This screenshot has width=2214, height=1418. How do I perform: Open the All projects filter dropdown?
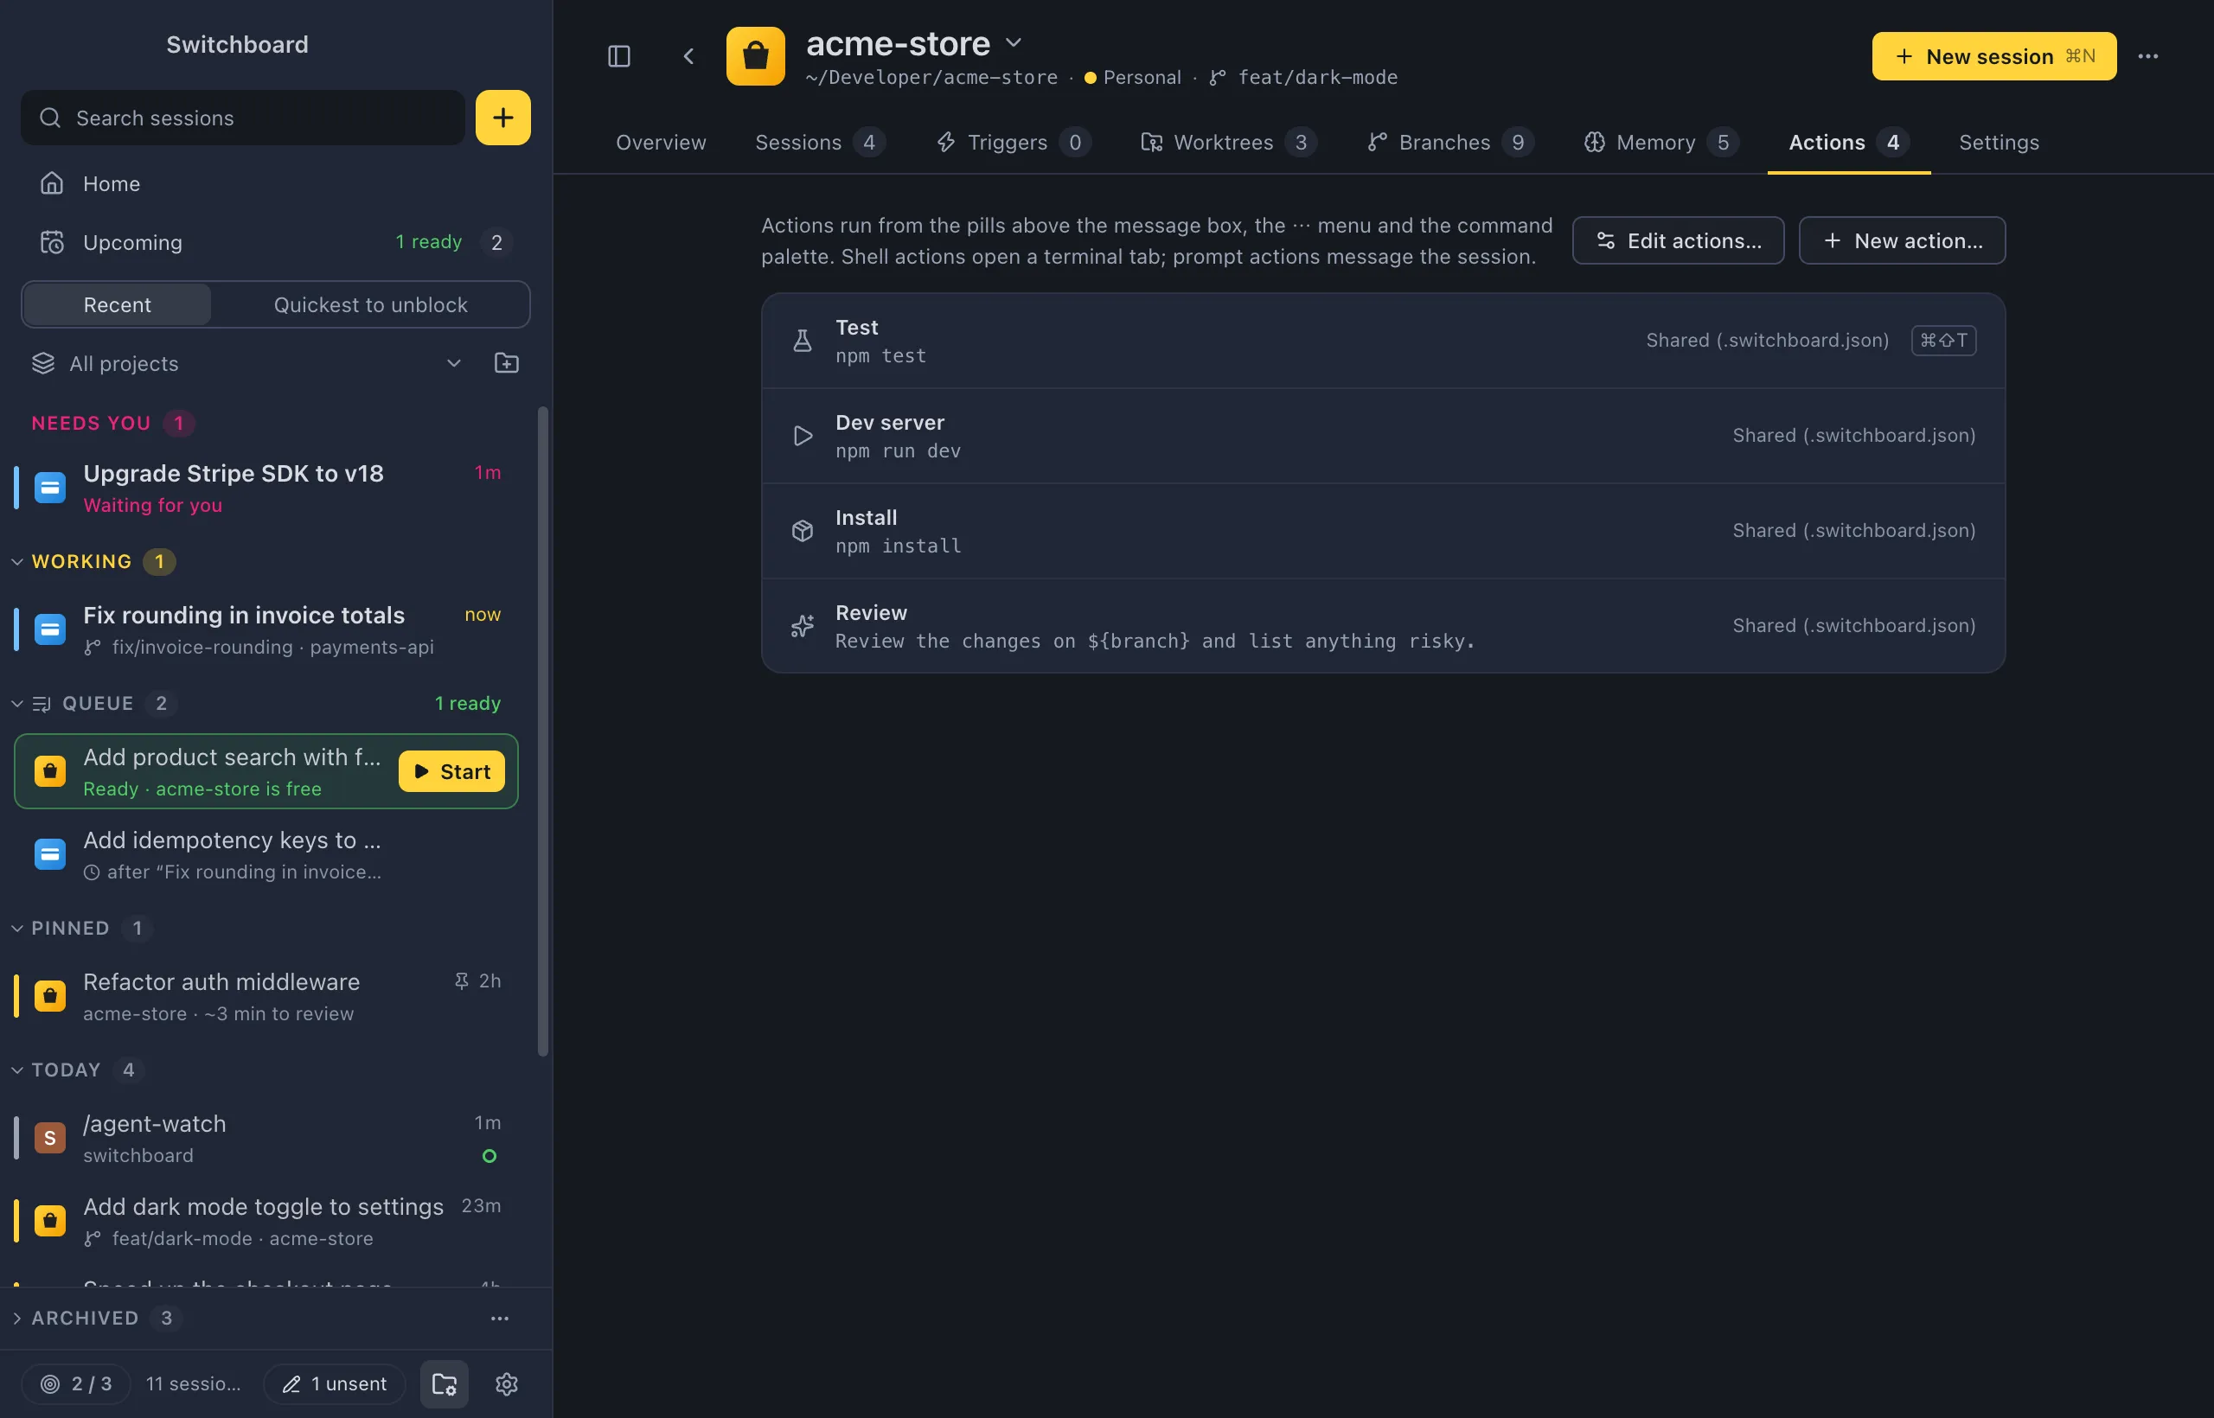[x=246, y=364]
